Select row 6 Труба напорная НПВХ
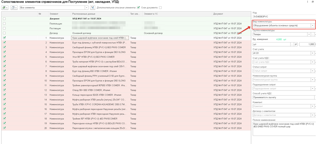The image size is (316, 144). point(126,61)
